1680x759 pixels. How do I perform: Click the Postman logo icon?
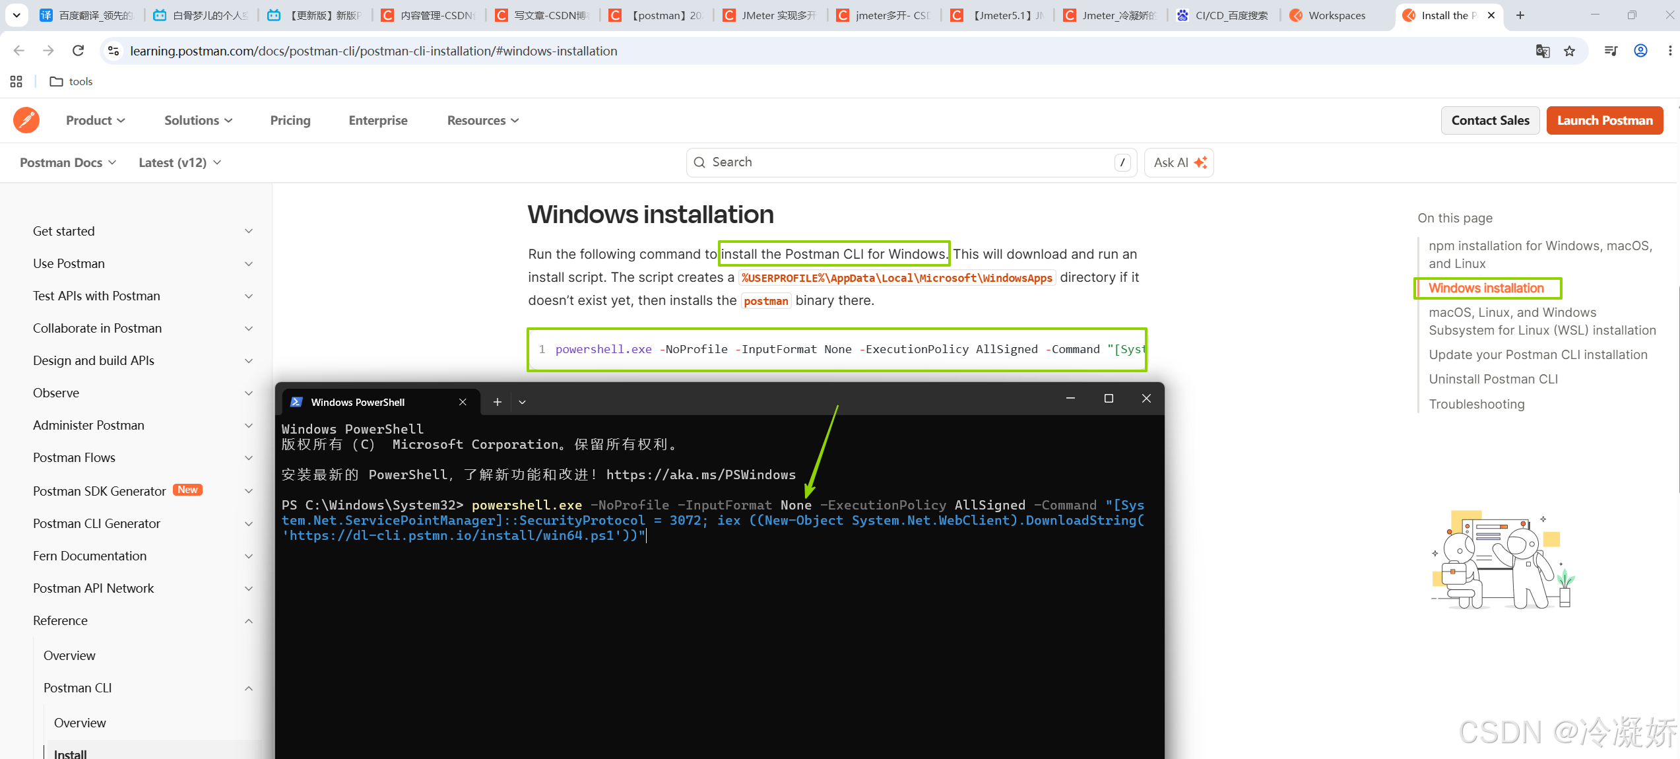point(26,120)
